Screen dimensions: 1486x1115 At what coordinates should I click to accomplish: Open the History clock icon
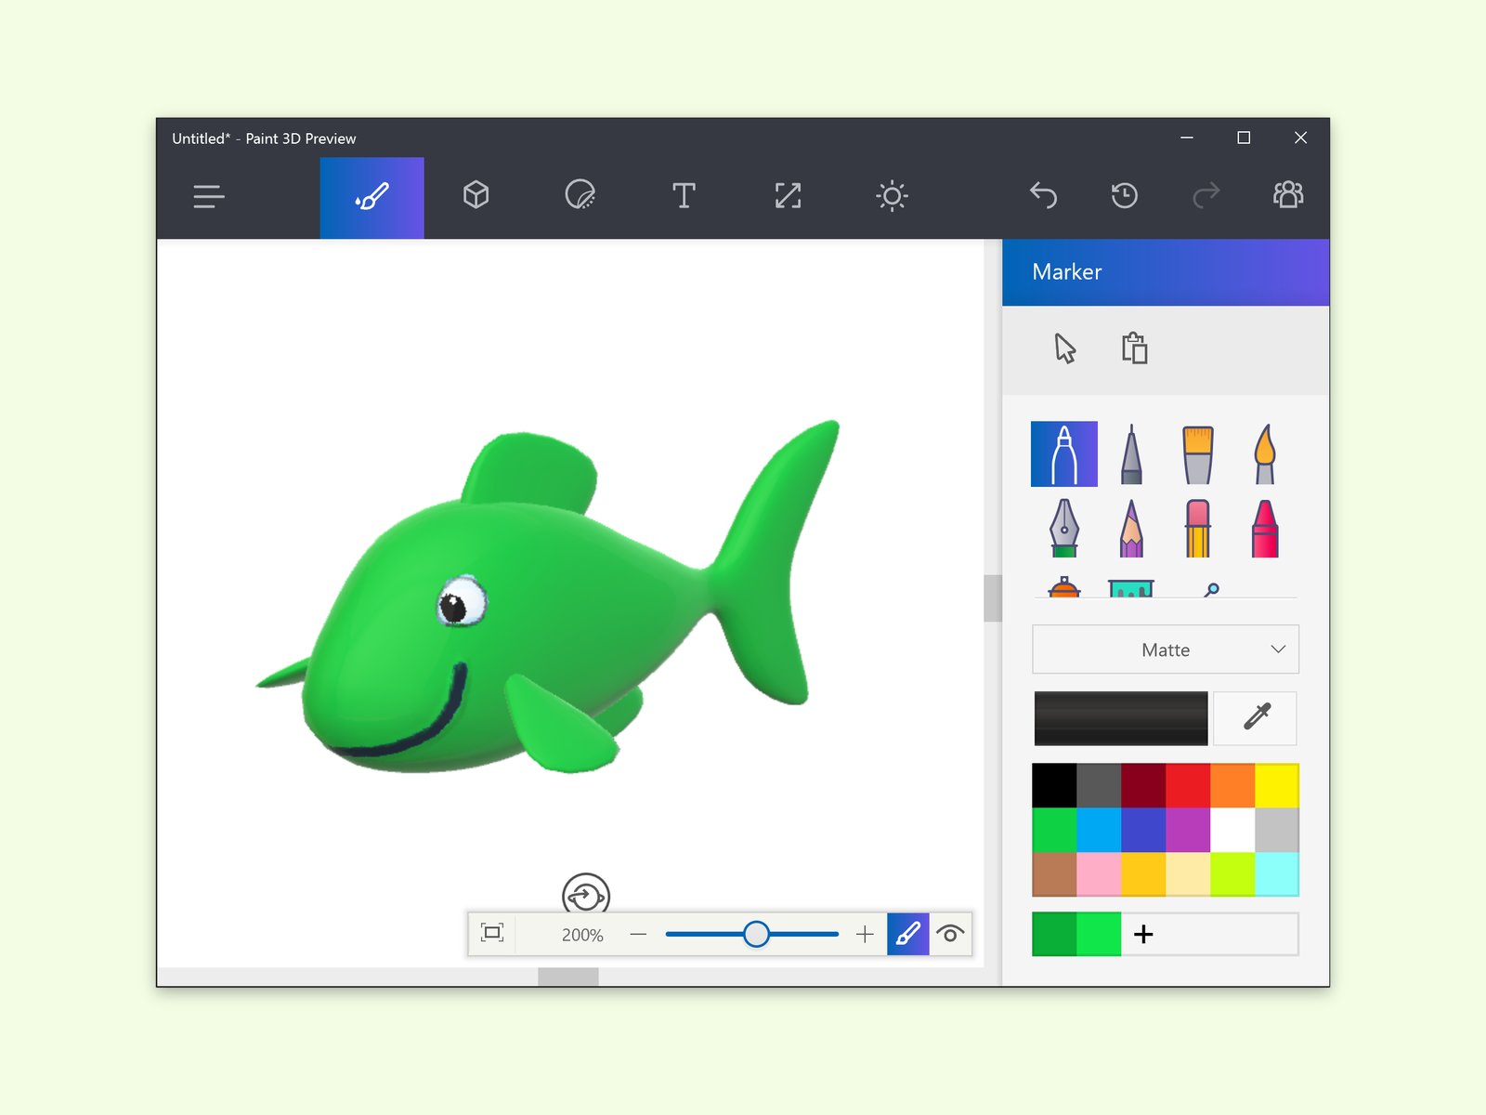tap(1125, 195)
